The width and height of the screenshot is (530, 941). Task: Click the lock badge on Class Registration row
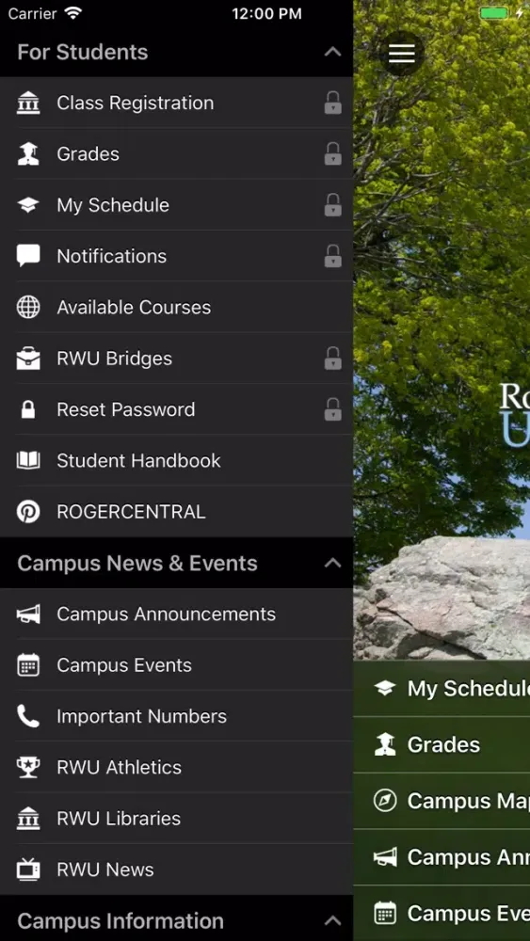[x=332, y=103]
